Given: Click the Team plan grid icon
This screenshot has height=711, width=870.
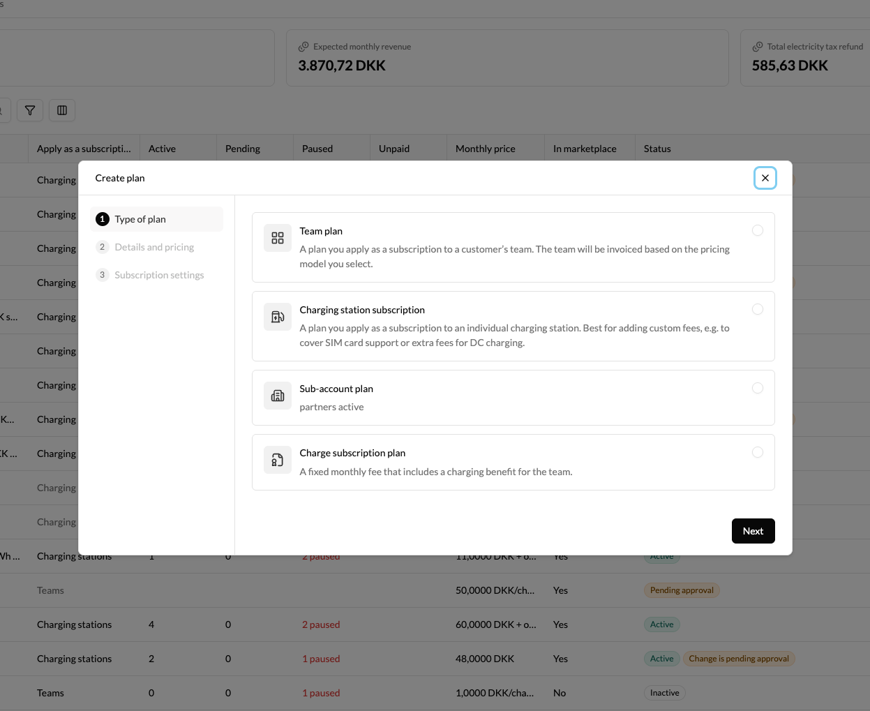Looking at the screenshot, I should click(x=278, y=238).
